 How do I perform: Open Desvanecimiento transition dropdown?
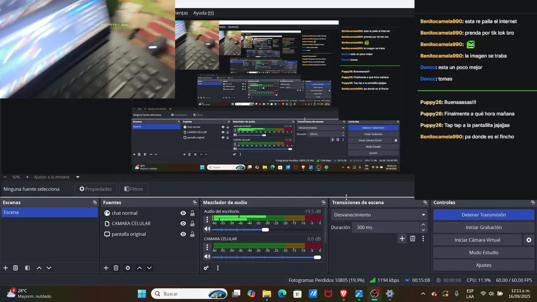click(379, 215)
